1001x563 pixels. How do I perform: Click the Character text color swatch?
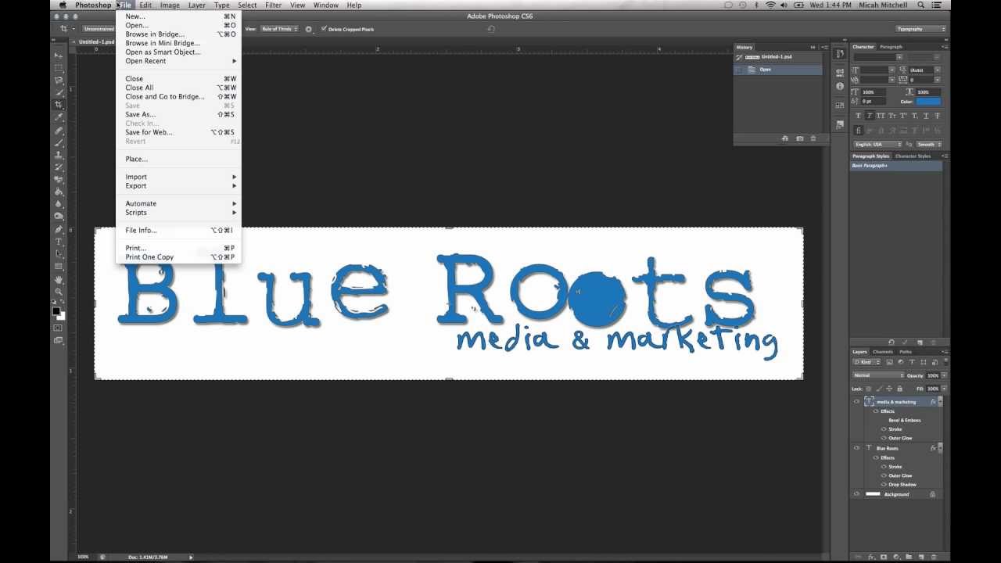(x=928, y=102)
